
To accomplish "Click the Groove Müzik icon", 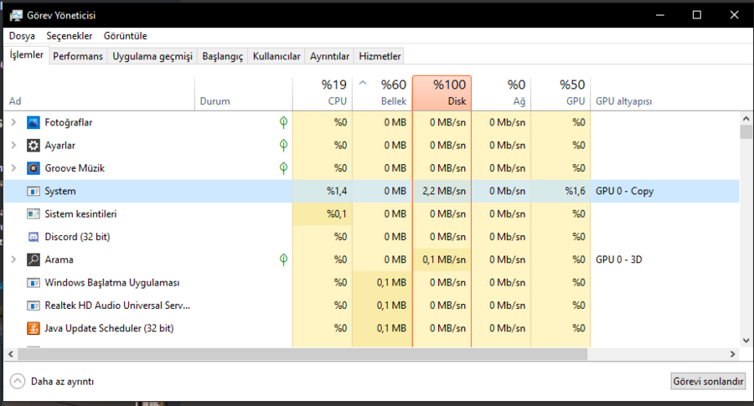I will point(34,168).
